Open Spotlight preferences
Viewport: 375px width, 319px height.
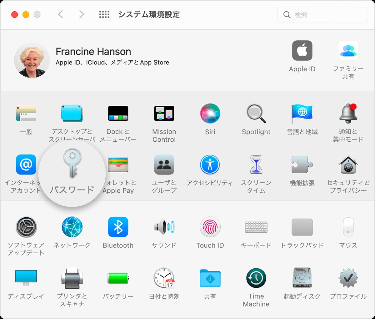256,113
